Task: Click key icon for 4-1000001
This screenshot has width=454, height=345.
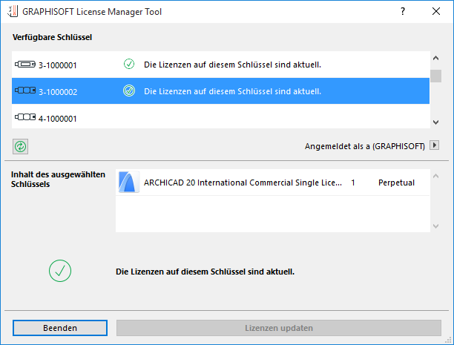Action: pyautogui.click(x=25, y=117)
